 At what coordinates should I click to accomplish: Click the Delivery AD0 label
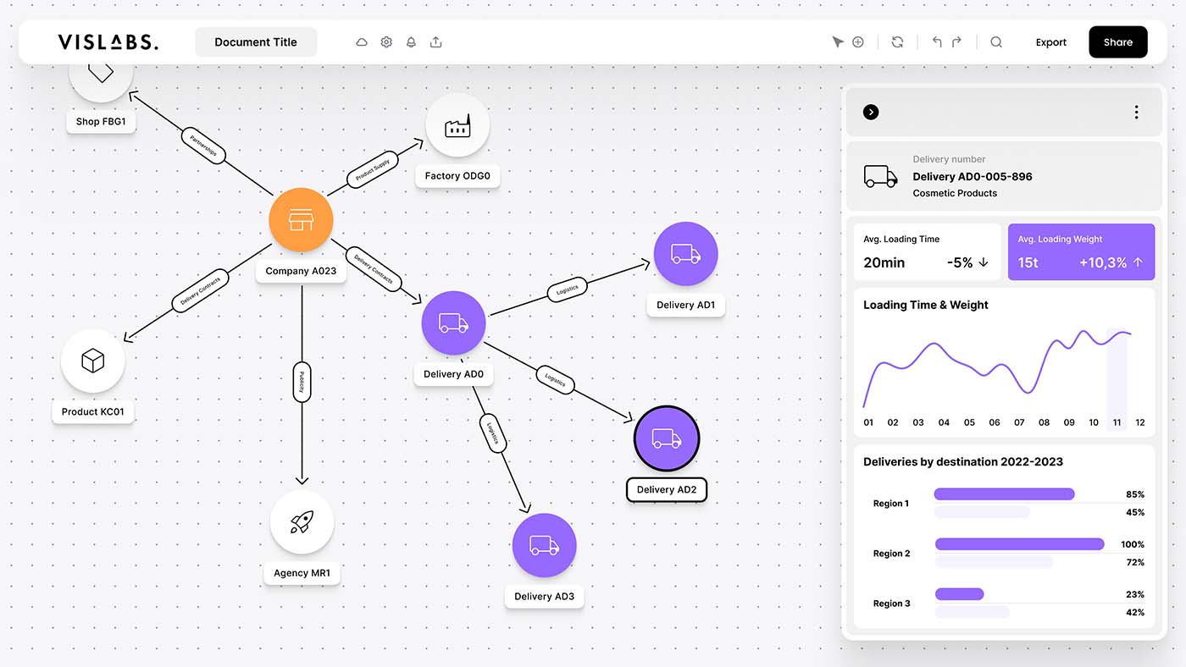(453, 374)
